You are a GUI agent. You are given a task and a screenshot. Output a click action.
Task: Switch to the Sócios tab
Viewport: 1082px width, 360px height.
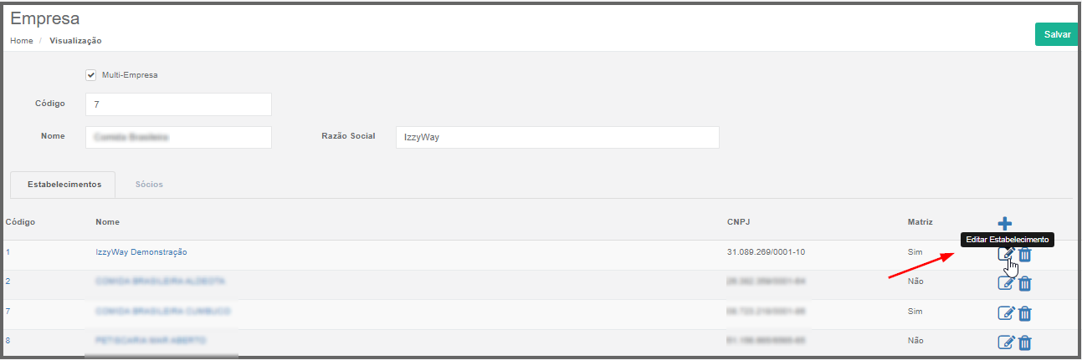click(149, 184)
